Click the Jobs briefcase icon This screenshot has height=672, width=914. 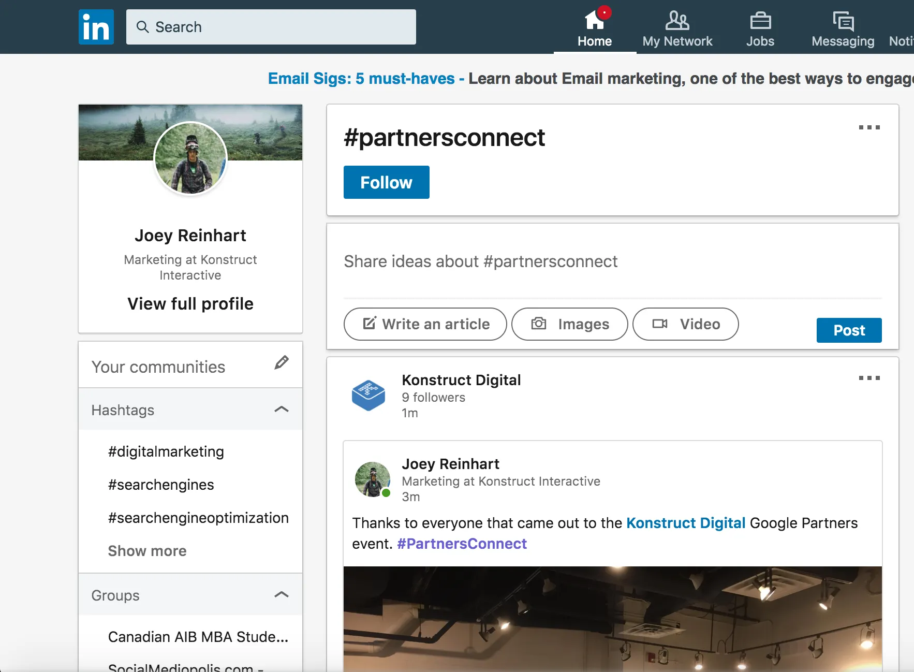(760, 21)
